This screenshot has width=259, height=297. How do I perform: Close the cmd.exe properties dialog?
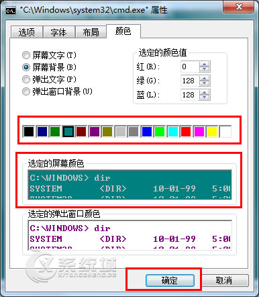tap(239, 7)
